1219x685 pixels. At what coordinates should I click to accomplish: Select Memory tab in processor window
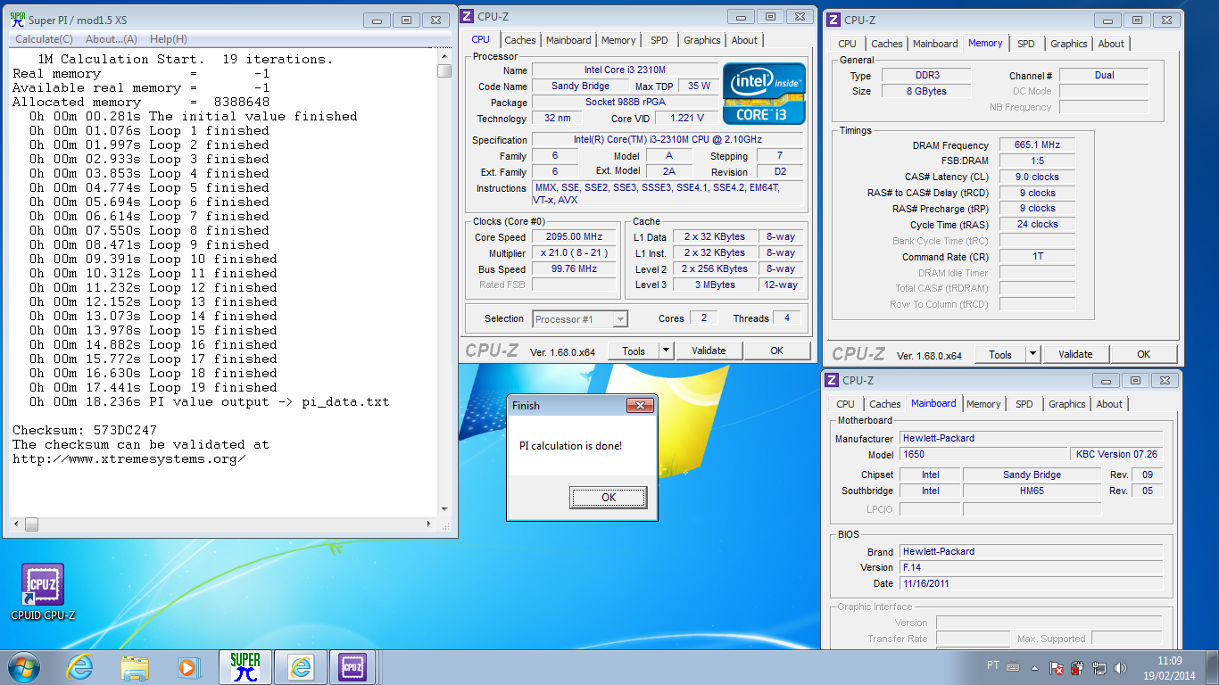point(618,40)
